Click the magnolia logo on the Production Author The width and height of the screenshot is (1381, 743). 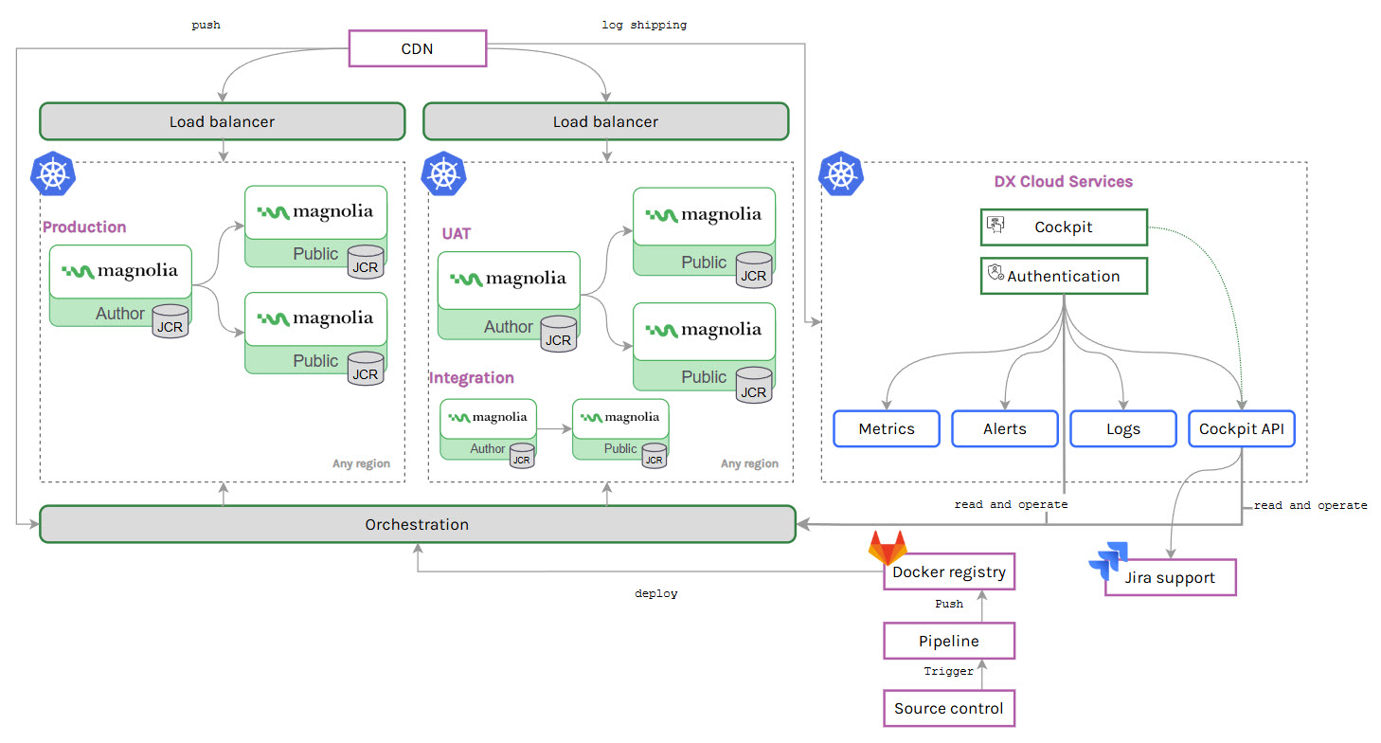tap(120, 271)
